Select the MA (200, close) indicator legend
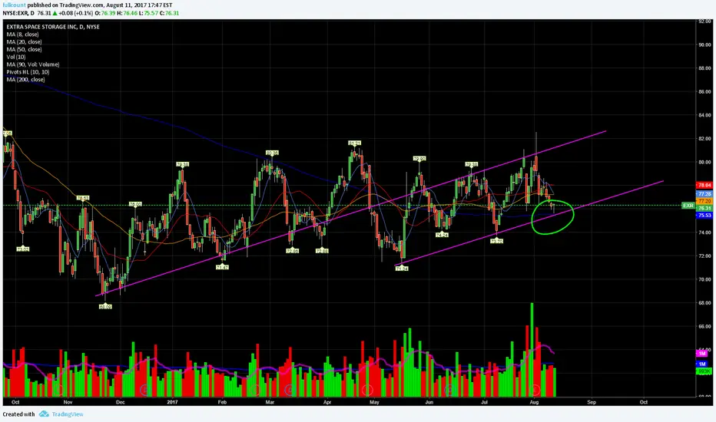This screenshot has width=716, height=422. tap(25, 79)
